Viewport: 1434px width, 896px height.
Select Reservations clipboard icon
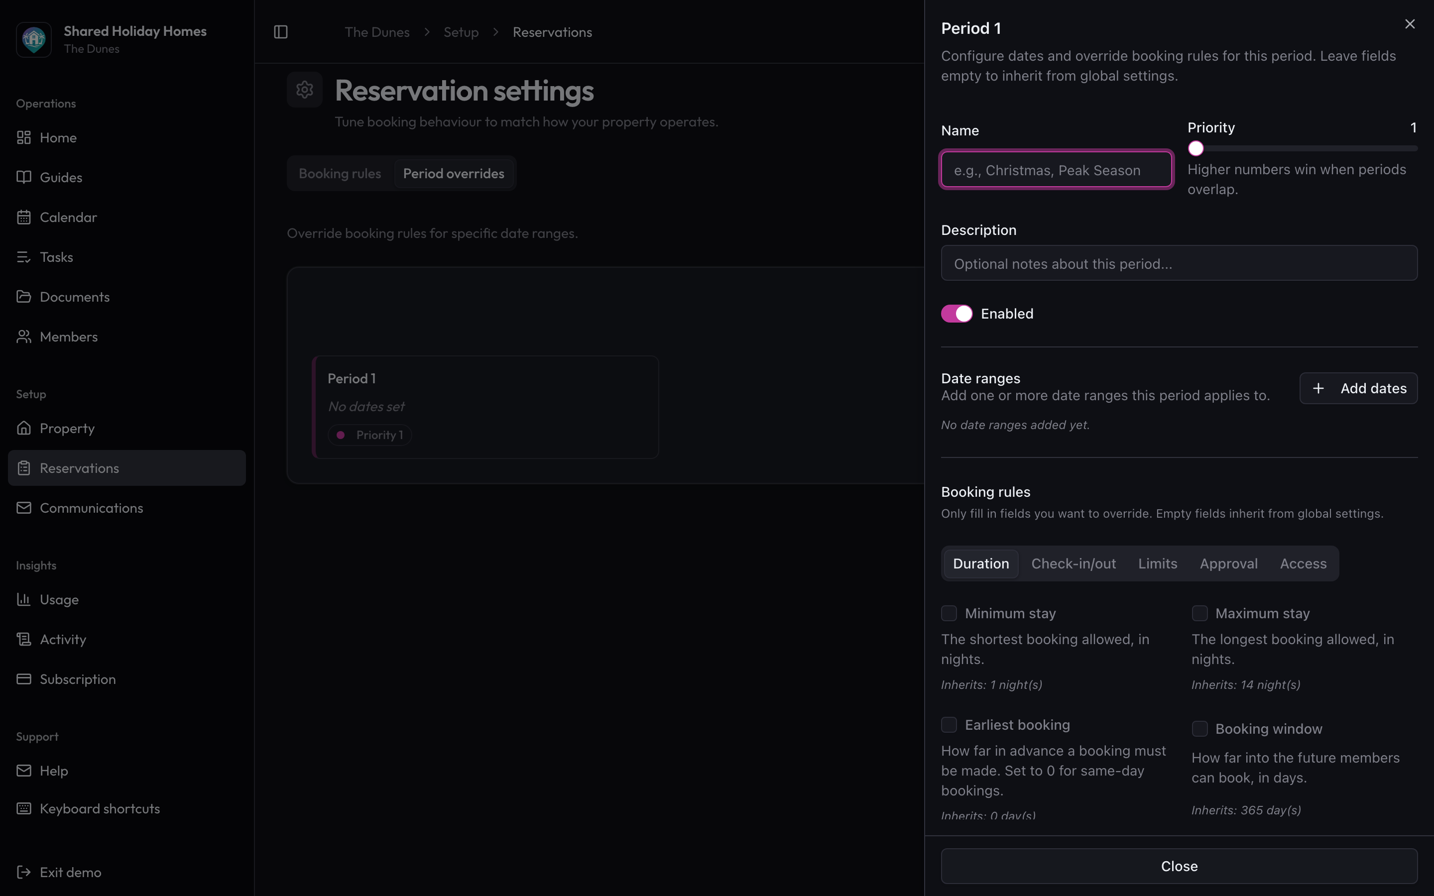(24, 468)
